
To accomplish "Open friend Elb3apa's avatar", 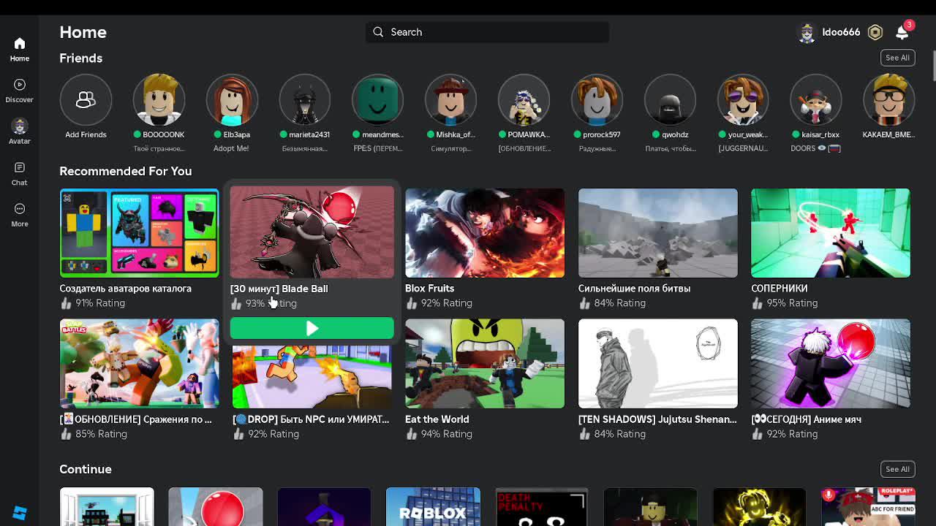I will [x=232, y=99].
